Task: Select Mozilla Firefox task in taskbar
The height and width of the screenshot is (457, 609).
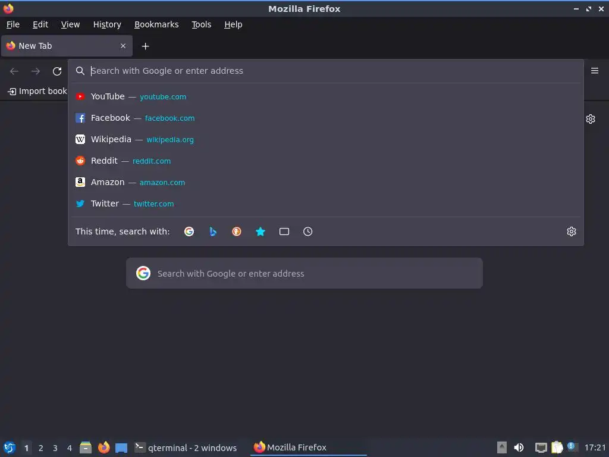Action: tap(309, 447)
